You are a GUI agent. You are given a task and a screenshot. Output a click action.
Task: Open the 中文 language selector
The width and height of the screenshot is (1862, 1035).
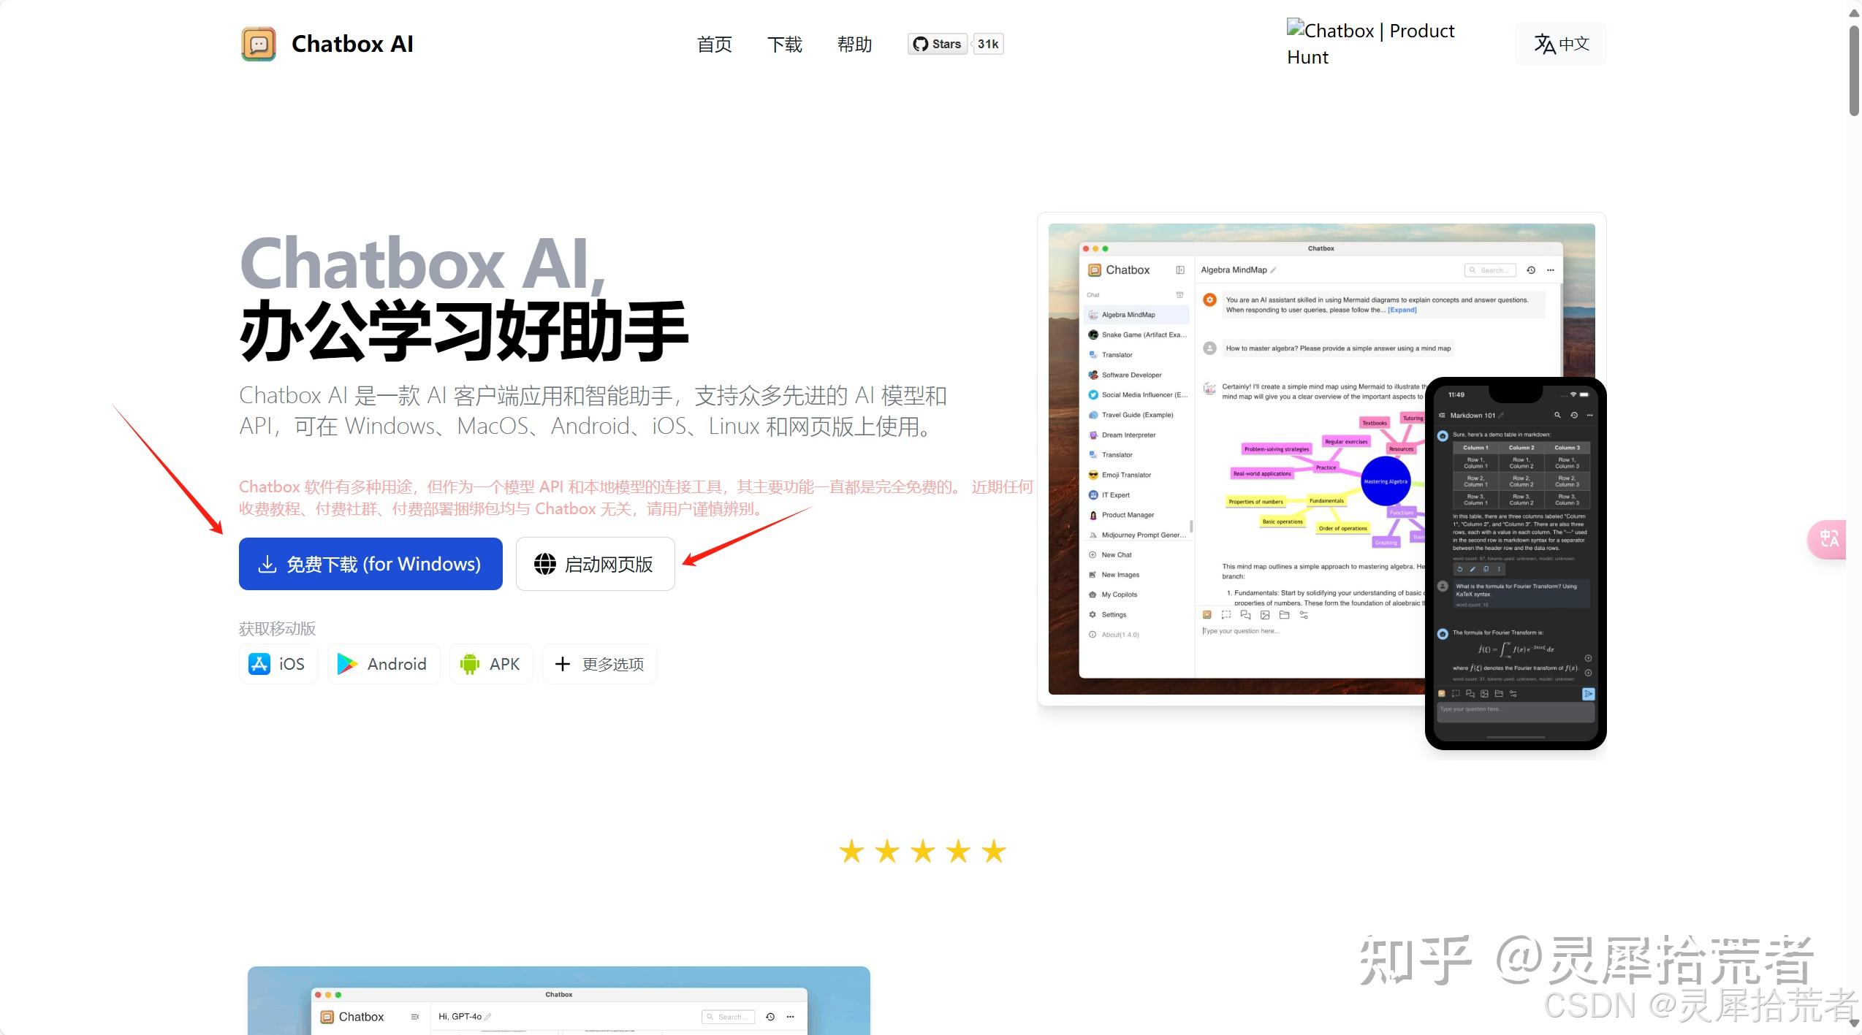(x=1561, y=44)
